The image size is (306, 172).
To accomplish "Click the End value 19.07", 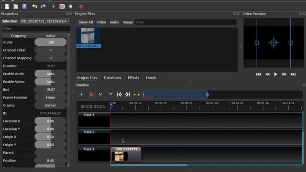I will (x=51, y=89).
